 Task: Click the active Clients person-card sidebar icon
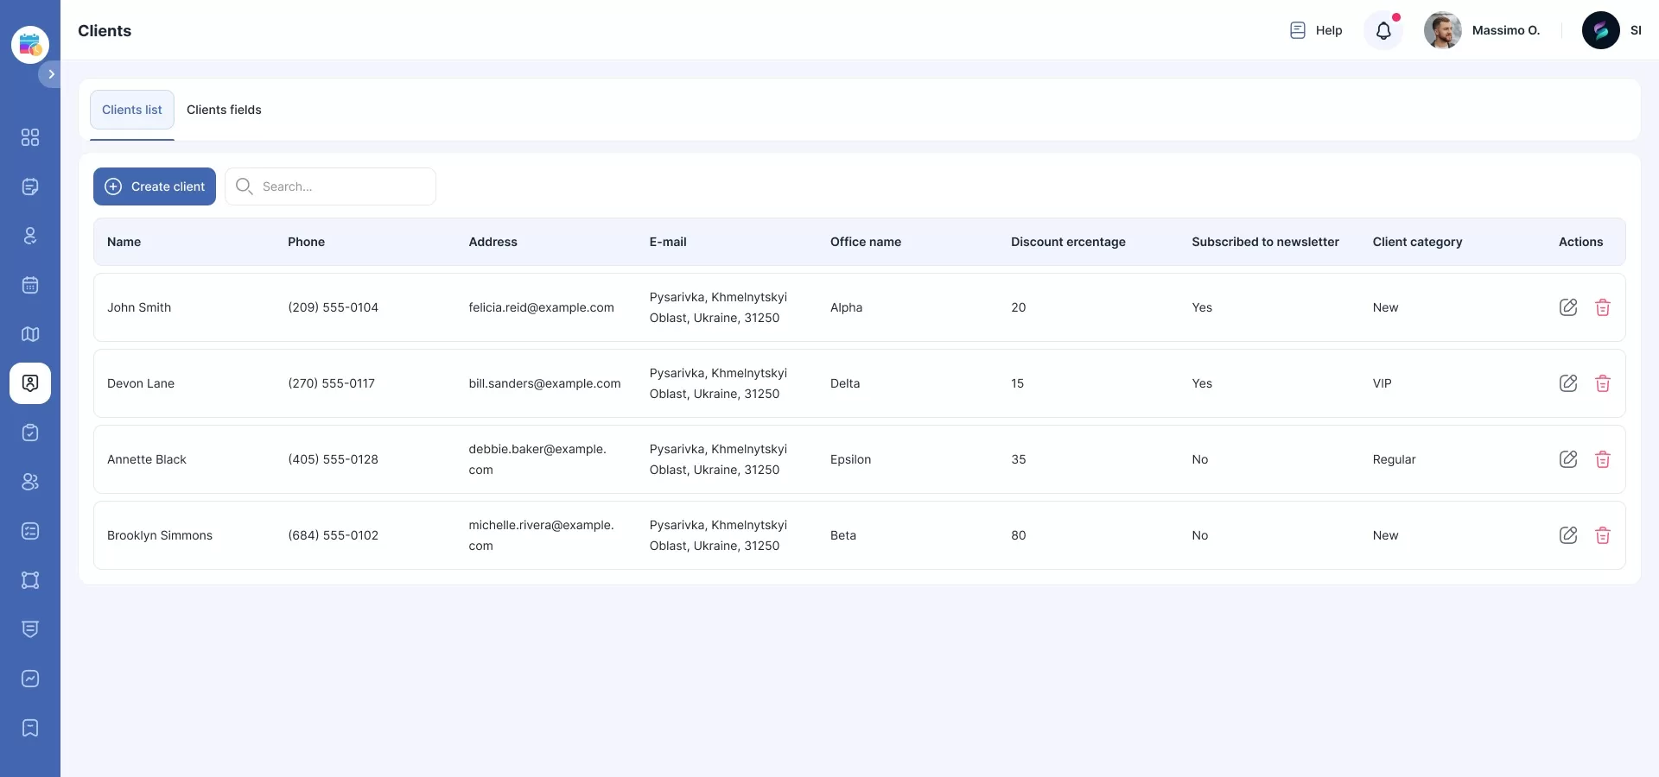[x=30, y=383]
